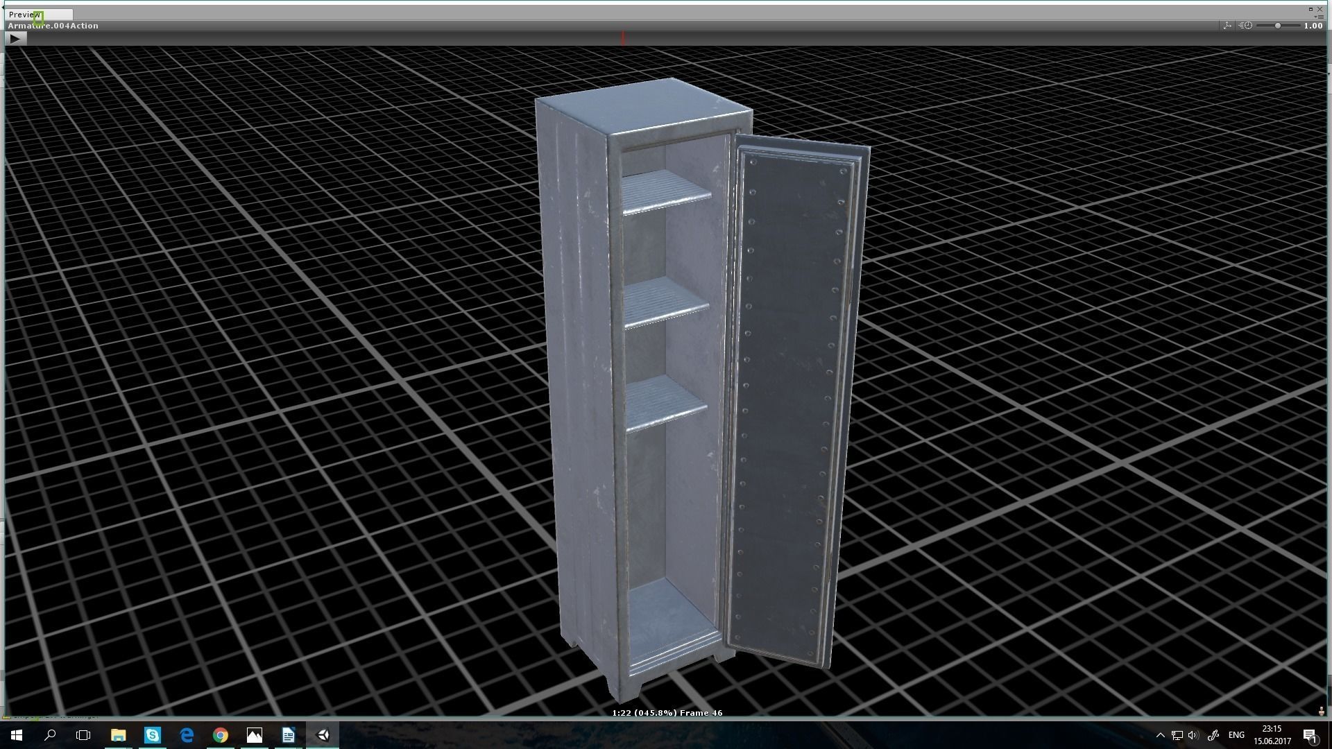Adjust the preview playback speed slider

coord(1277,26)
